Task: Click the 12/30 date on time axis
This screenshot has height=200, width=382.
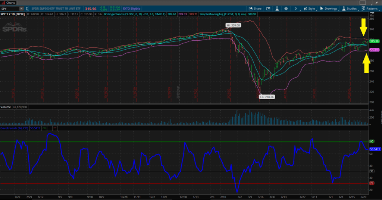Action: point(183,197)
